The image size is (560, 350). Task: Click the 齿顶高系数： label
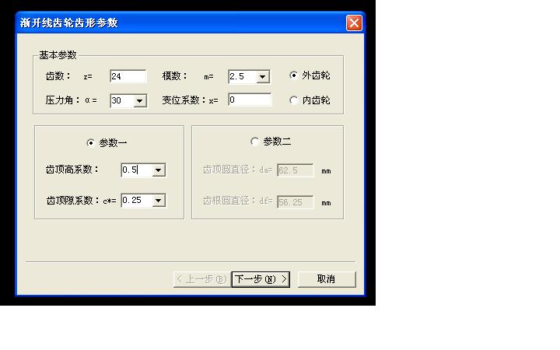tap(72, 170)
